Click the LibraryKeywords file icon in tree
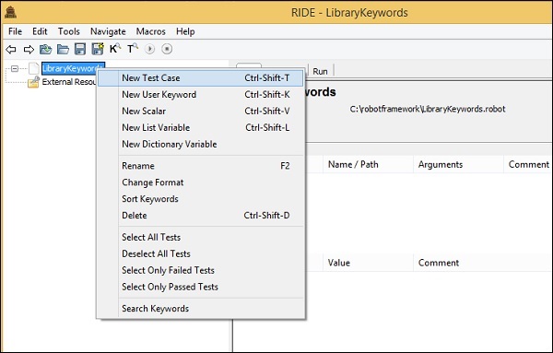Viewport: 553px width, 353px height. pyautogui.click(x=33, y=68)
